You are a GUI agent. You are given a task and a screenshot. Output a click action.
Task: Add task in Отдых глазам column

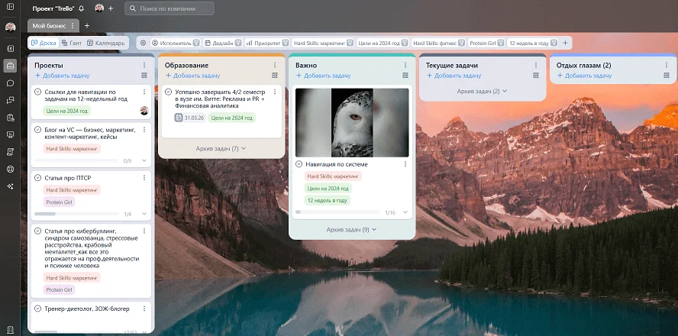point(585,76)
